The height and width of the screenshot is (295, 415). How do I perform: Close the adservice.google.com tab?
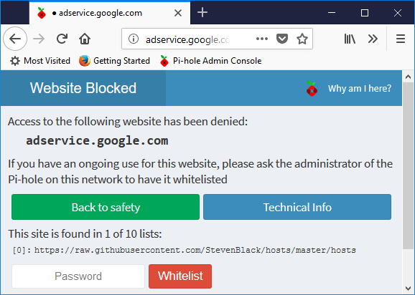point(178,13)
